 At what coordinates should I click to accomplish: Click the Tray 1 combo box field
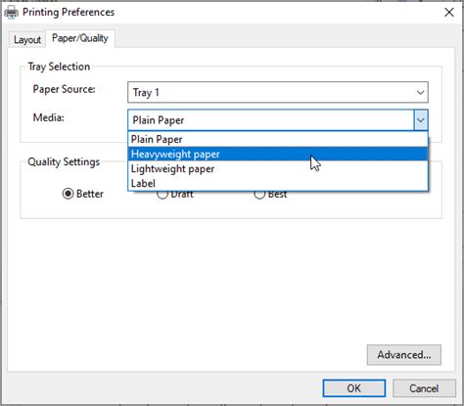coord(278,92)
